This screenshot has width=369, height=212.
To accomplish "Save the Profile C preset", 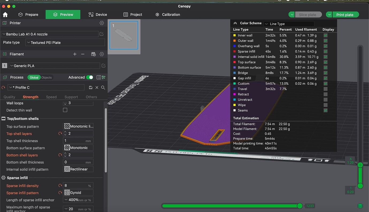I will [91, 88].
